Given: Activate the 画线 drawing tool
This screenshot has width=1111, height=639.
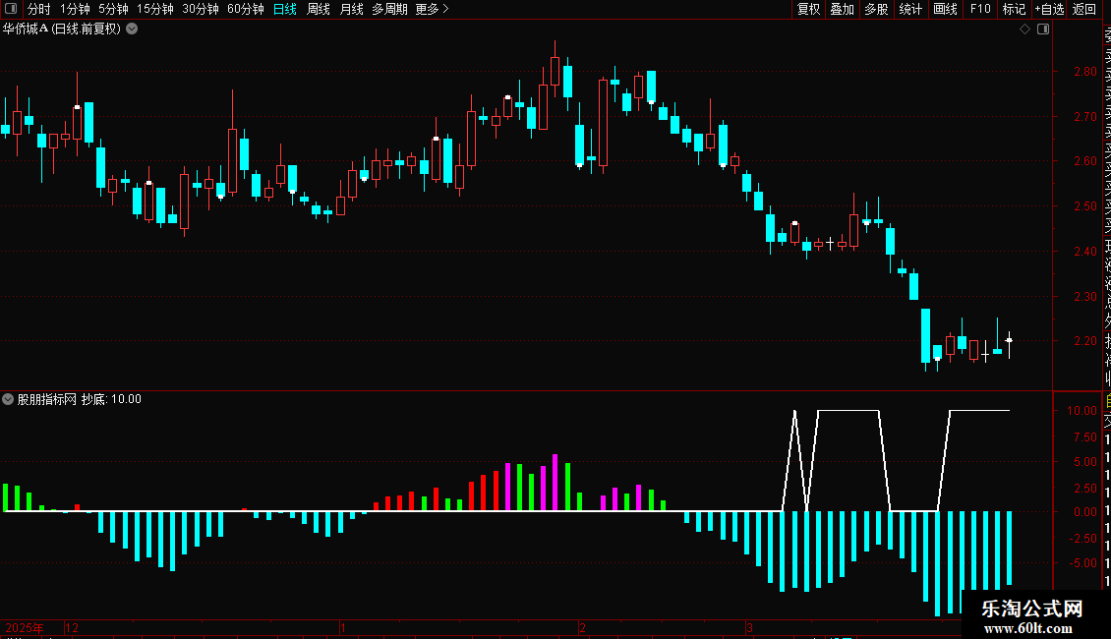Looking at the screenshot, I should point(945,9).
